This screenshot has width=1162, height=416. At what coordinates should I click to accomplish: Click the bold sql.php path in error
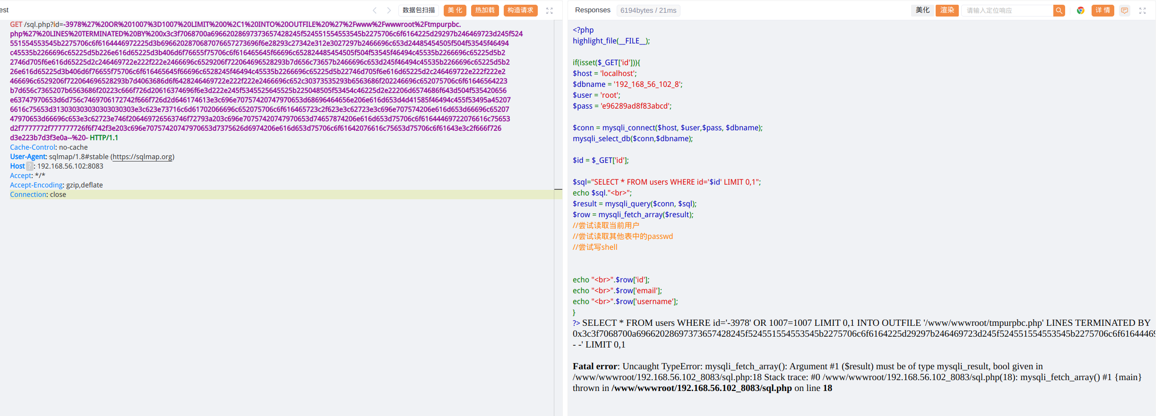[702, 388]
